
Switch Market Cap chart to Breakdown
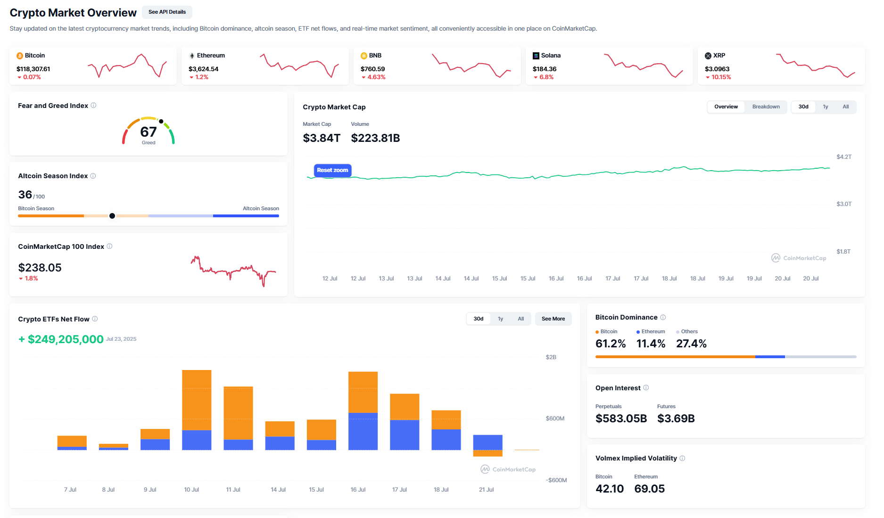pos(766,107)
